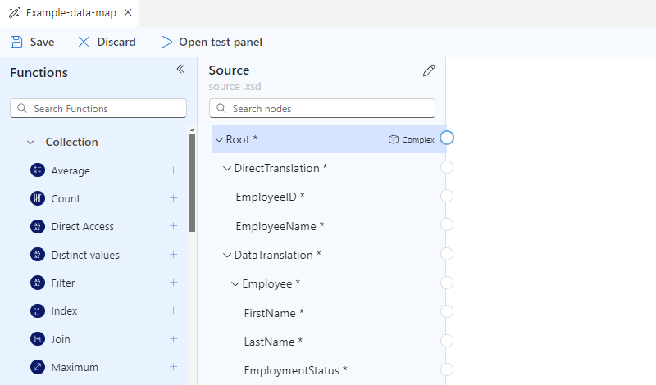Collapse the Functions panel with double chevron

coord(180,70)
